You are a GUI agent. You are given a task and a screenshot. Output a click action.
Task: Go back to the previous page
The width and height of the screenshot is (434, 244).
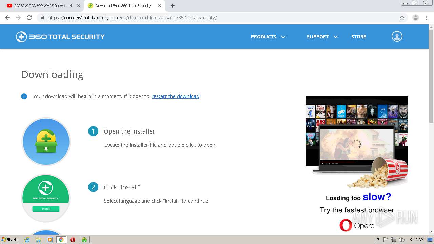pos(7,18)
